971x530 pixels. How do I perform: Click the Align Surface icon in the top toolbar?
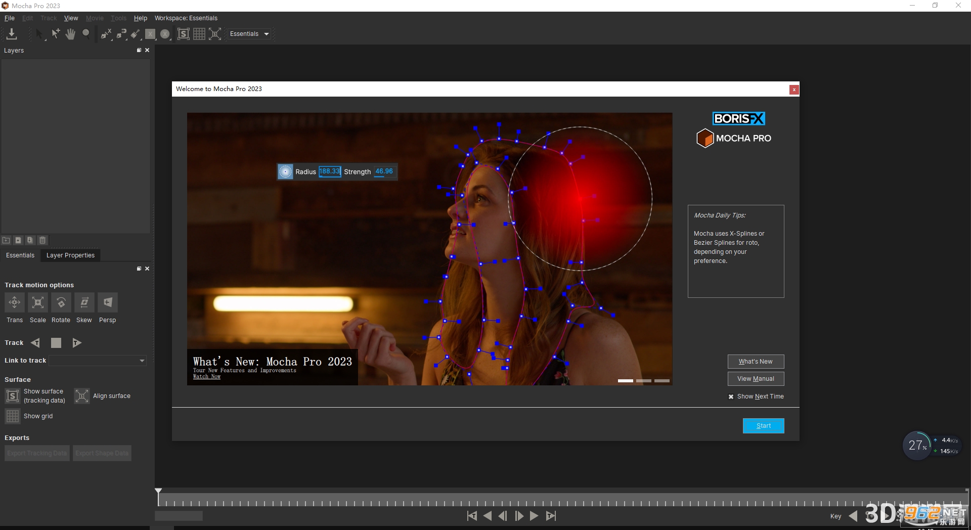pos(215,34)
